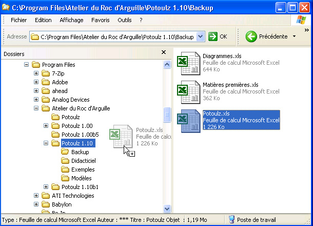Image resolution: width=313 pixels, height=226 pixels.
Task: Click the Adobe folder icon
Action: pos(46,82)
